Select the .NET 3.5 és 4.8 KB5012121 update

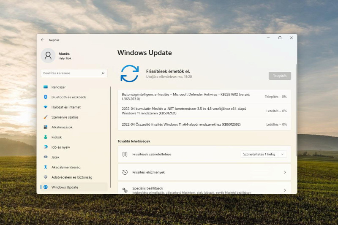204,111
